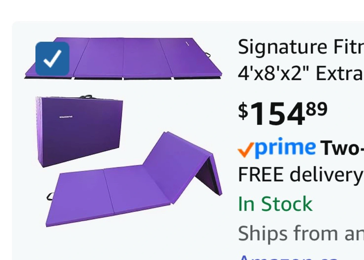Click the 4'x8'x2" Extra title line
Screen dimensions: 364x260
pos(301,74)
